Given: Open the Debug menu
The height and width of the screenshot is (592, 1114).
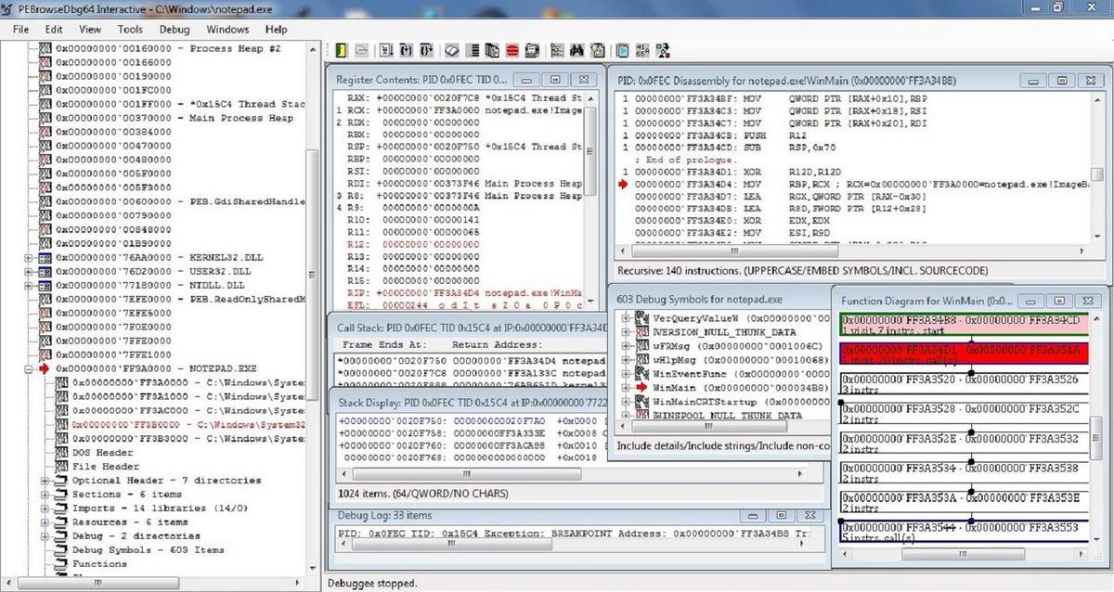Looking at the screenshot, I should point(174,29).
